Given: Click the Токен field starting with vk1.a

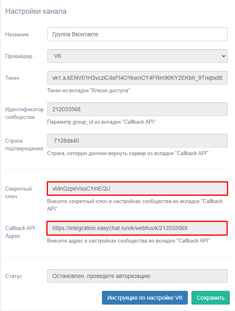Looking at the screenshot, I should coord(137,78).
